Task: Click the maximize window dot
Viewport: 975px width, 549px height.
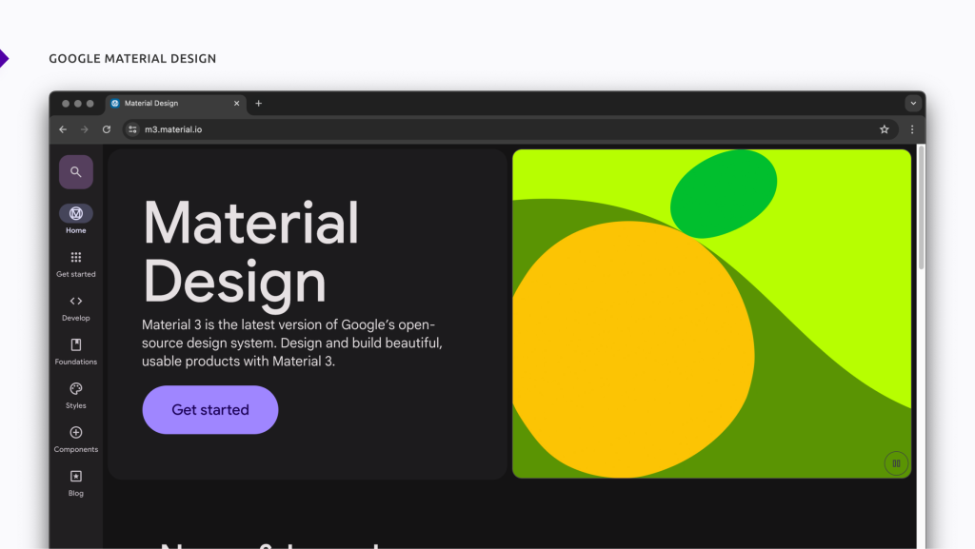Action: [x=90, y=104]
